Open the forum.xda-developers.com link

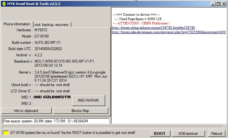(x=169, y=32)
